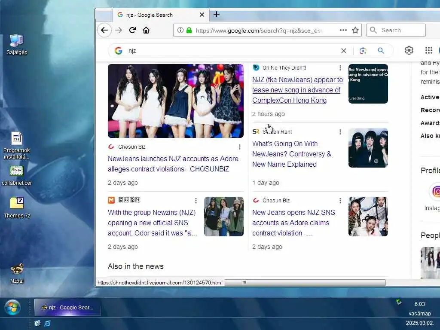Open What's Going On With NewJeans article

[292, 154]
